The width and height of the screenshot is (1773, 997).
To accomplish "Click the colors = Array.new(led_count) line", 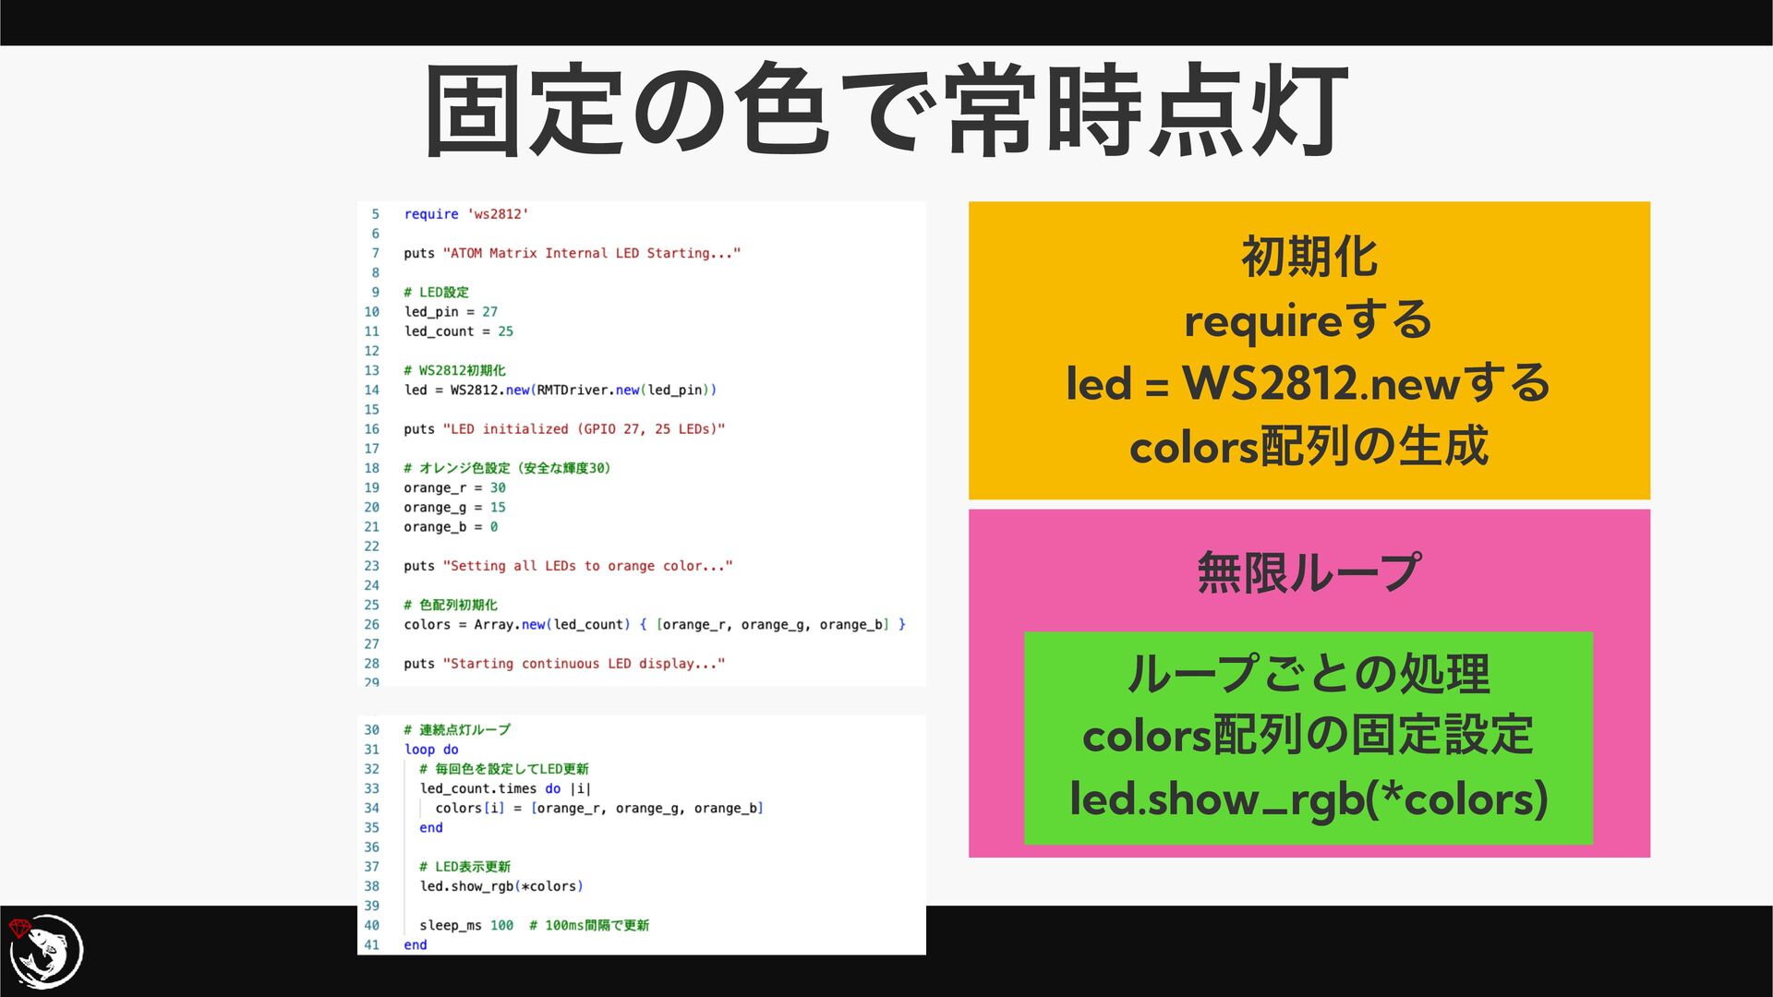I will [x=655, y=625].
